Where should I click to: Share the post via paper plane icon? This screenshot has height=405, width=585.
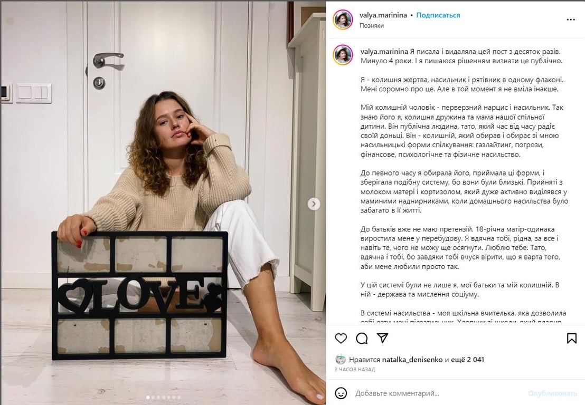coord(382,338)
